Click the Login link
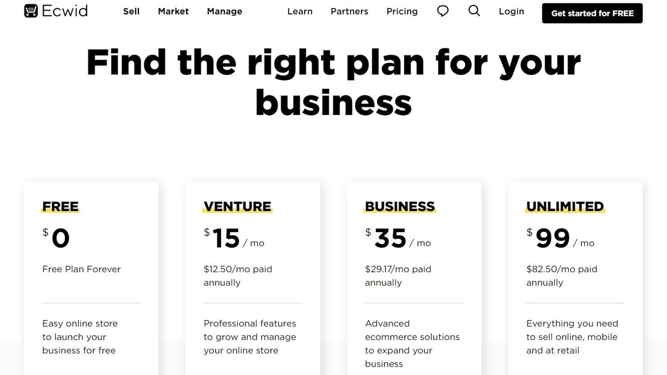 (511, 11)
